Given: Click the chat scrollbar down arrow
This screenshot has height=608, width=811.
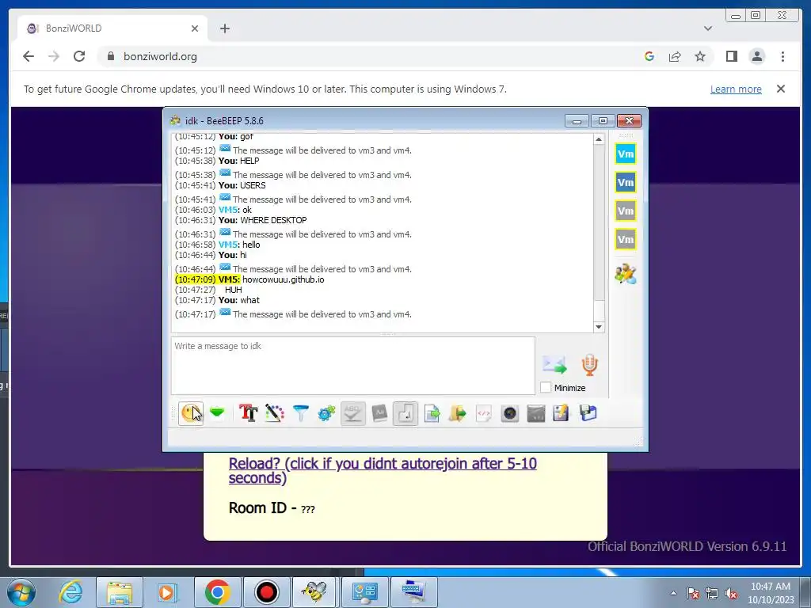Looking at the screenshot, I should coord(599,327).
